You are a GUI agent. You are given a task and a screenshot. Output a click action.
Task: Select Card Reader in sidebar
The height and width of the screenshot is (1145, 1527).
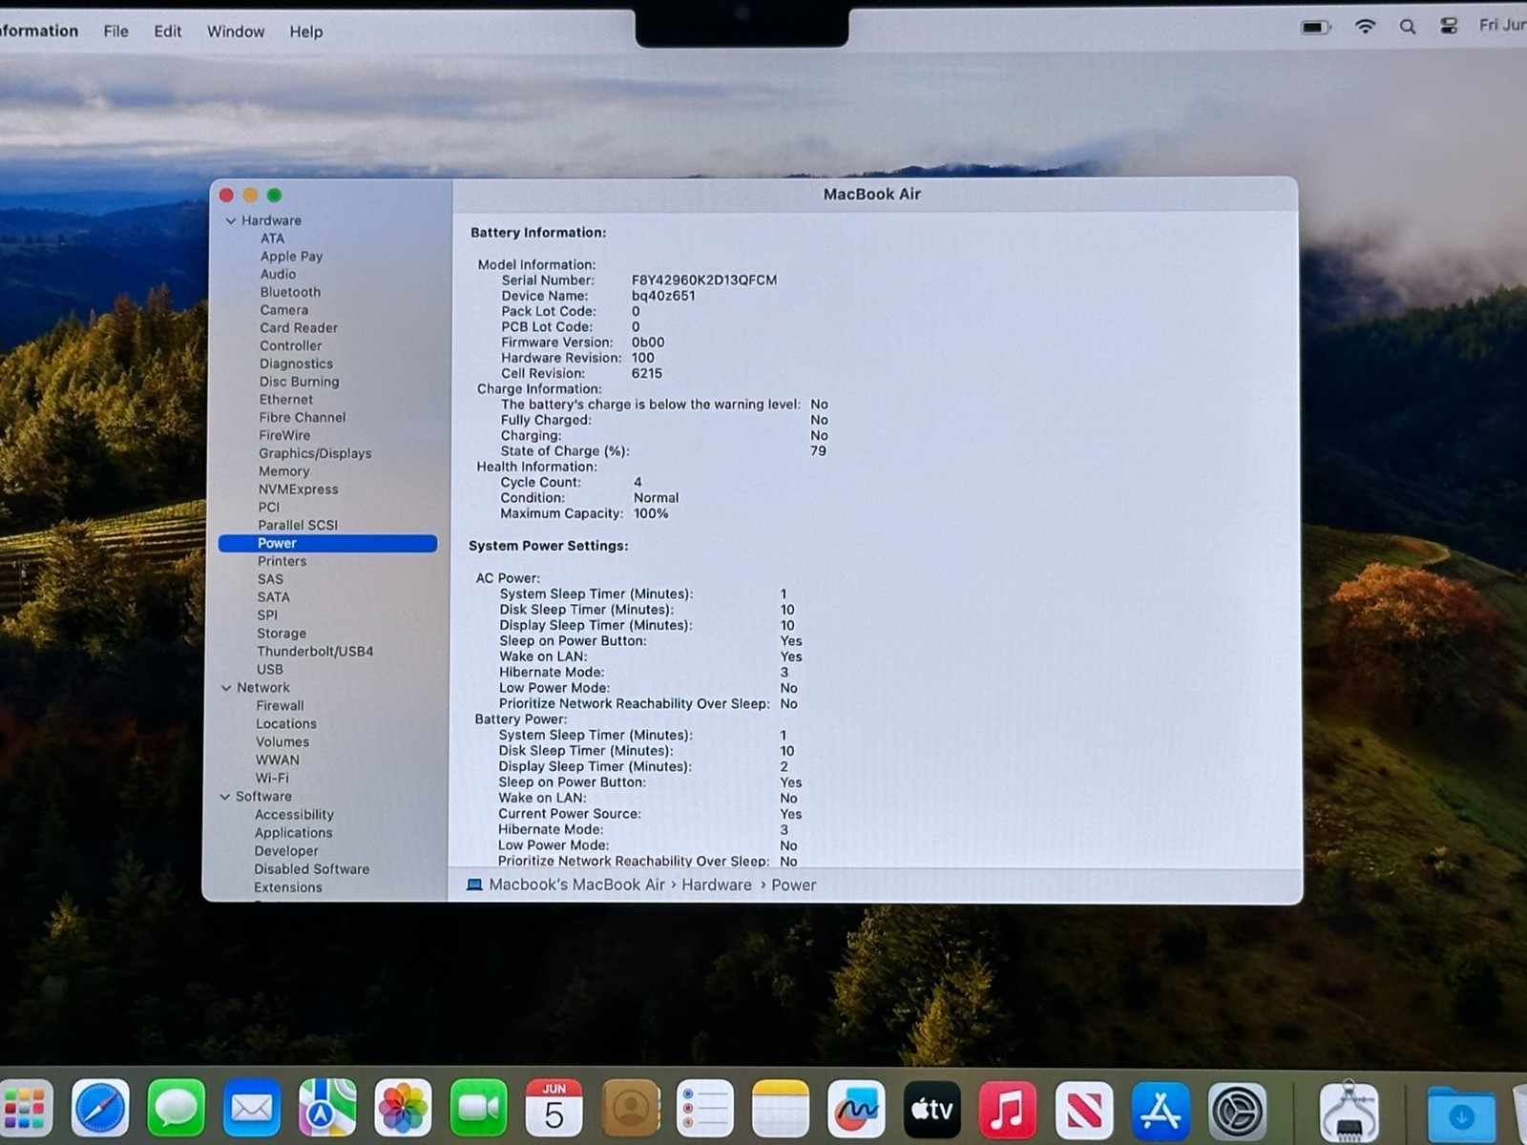point(299,327)
